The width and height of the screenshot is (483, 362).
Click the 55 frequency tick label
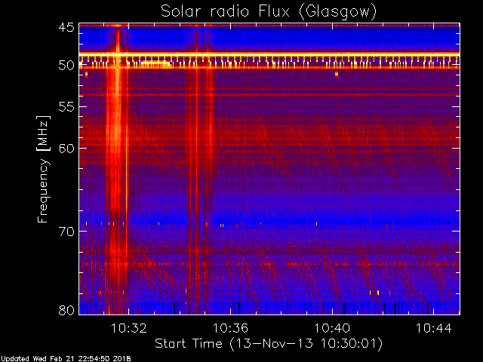tap(66, 107)
